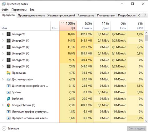Click the Меньше collapse circle arrow icon
This screenshot has width=148, height=134.
pos(4,128)
